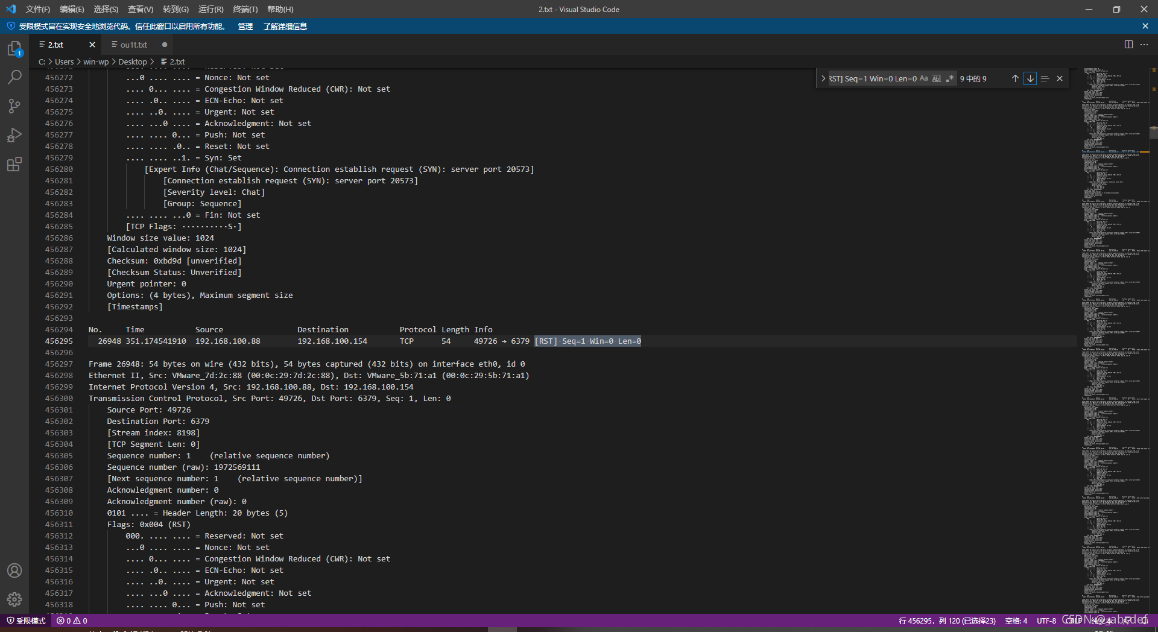Viewport: 1158px width, 632px height.
Task: Click the 2.txt breadcrumb segment
Action: click(173, 62)
